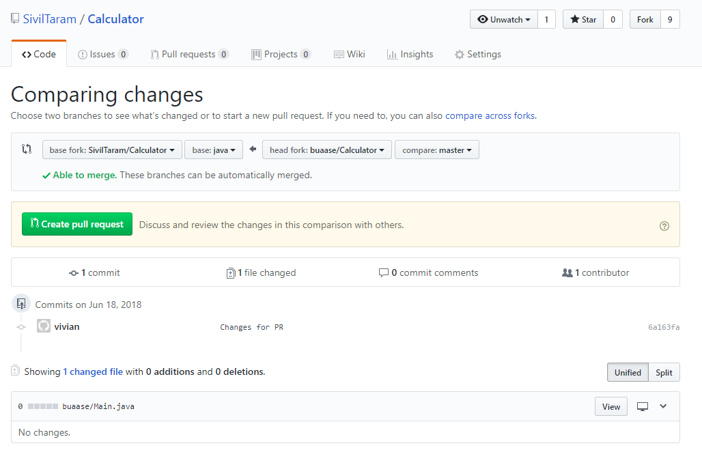The image size is (702, 450).
Task: Open the Changes for PR commit message
Action: click(251, 327)
